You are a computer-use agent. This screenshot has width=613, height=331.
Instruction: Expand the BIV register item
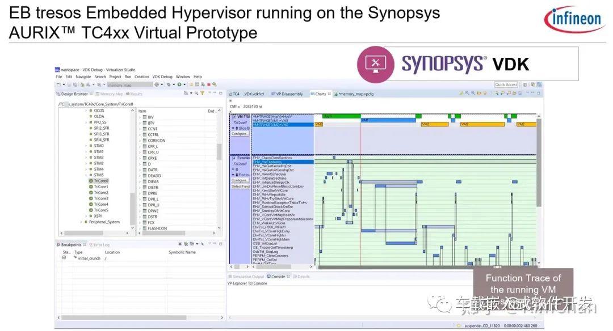140,117
